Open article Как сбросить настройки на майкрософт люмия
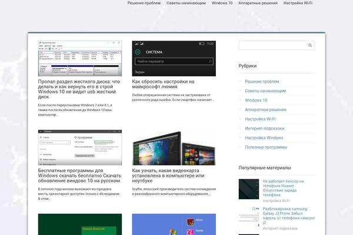Viewport: 353px width, 235px height. point(163,84)
